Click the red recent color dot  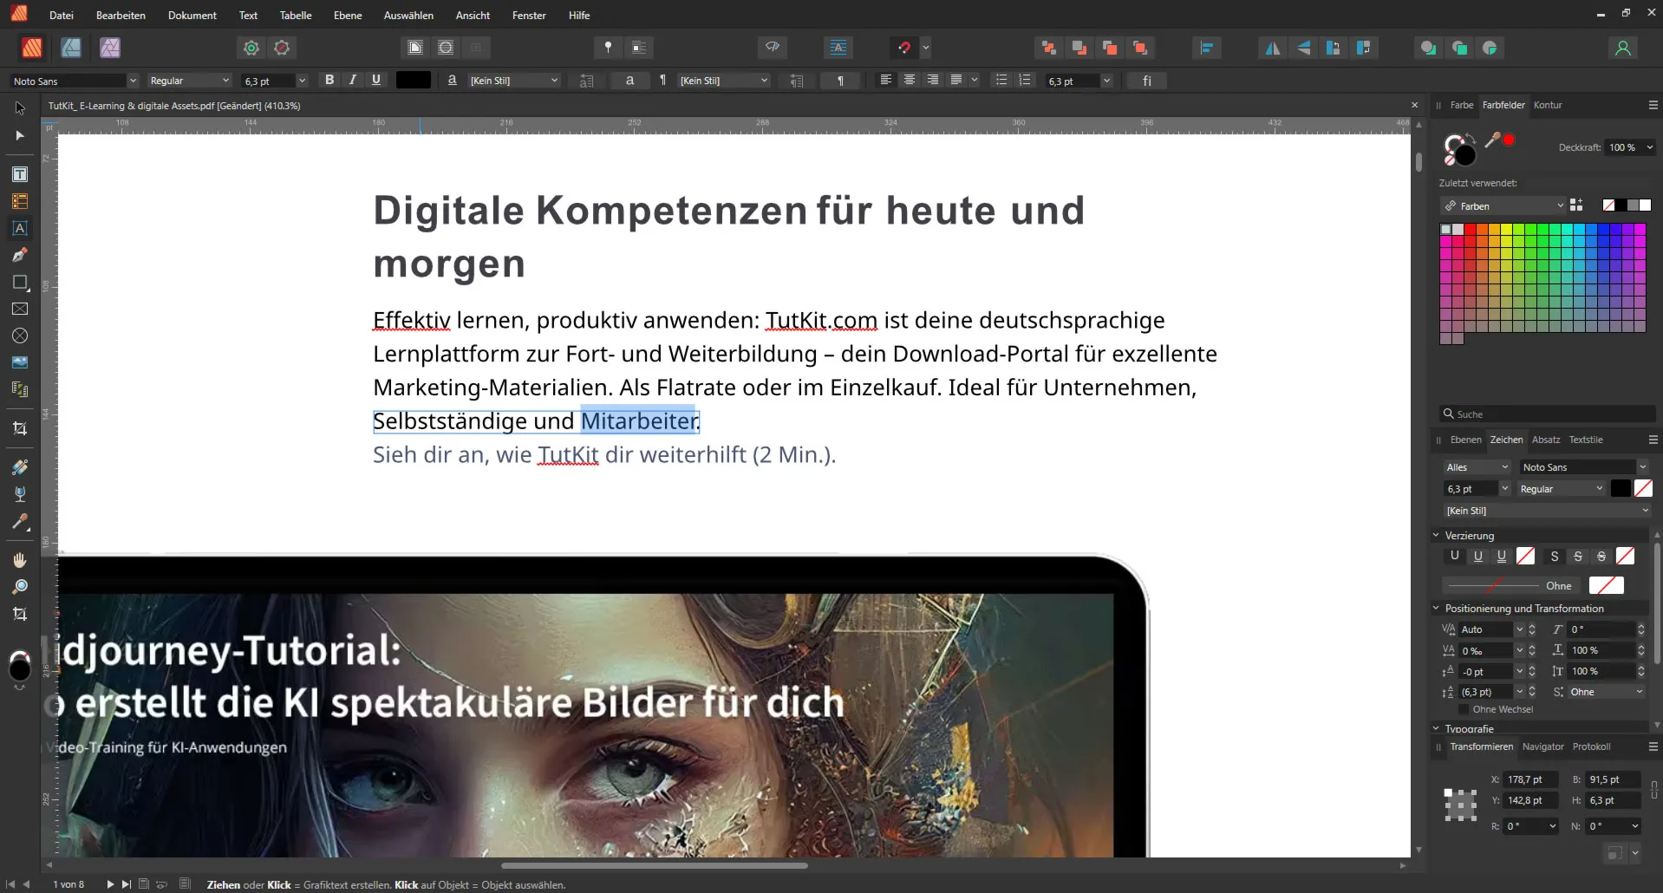pos(1509,140)
